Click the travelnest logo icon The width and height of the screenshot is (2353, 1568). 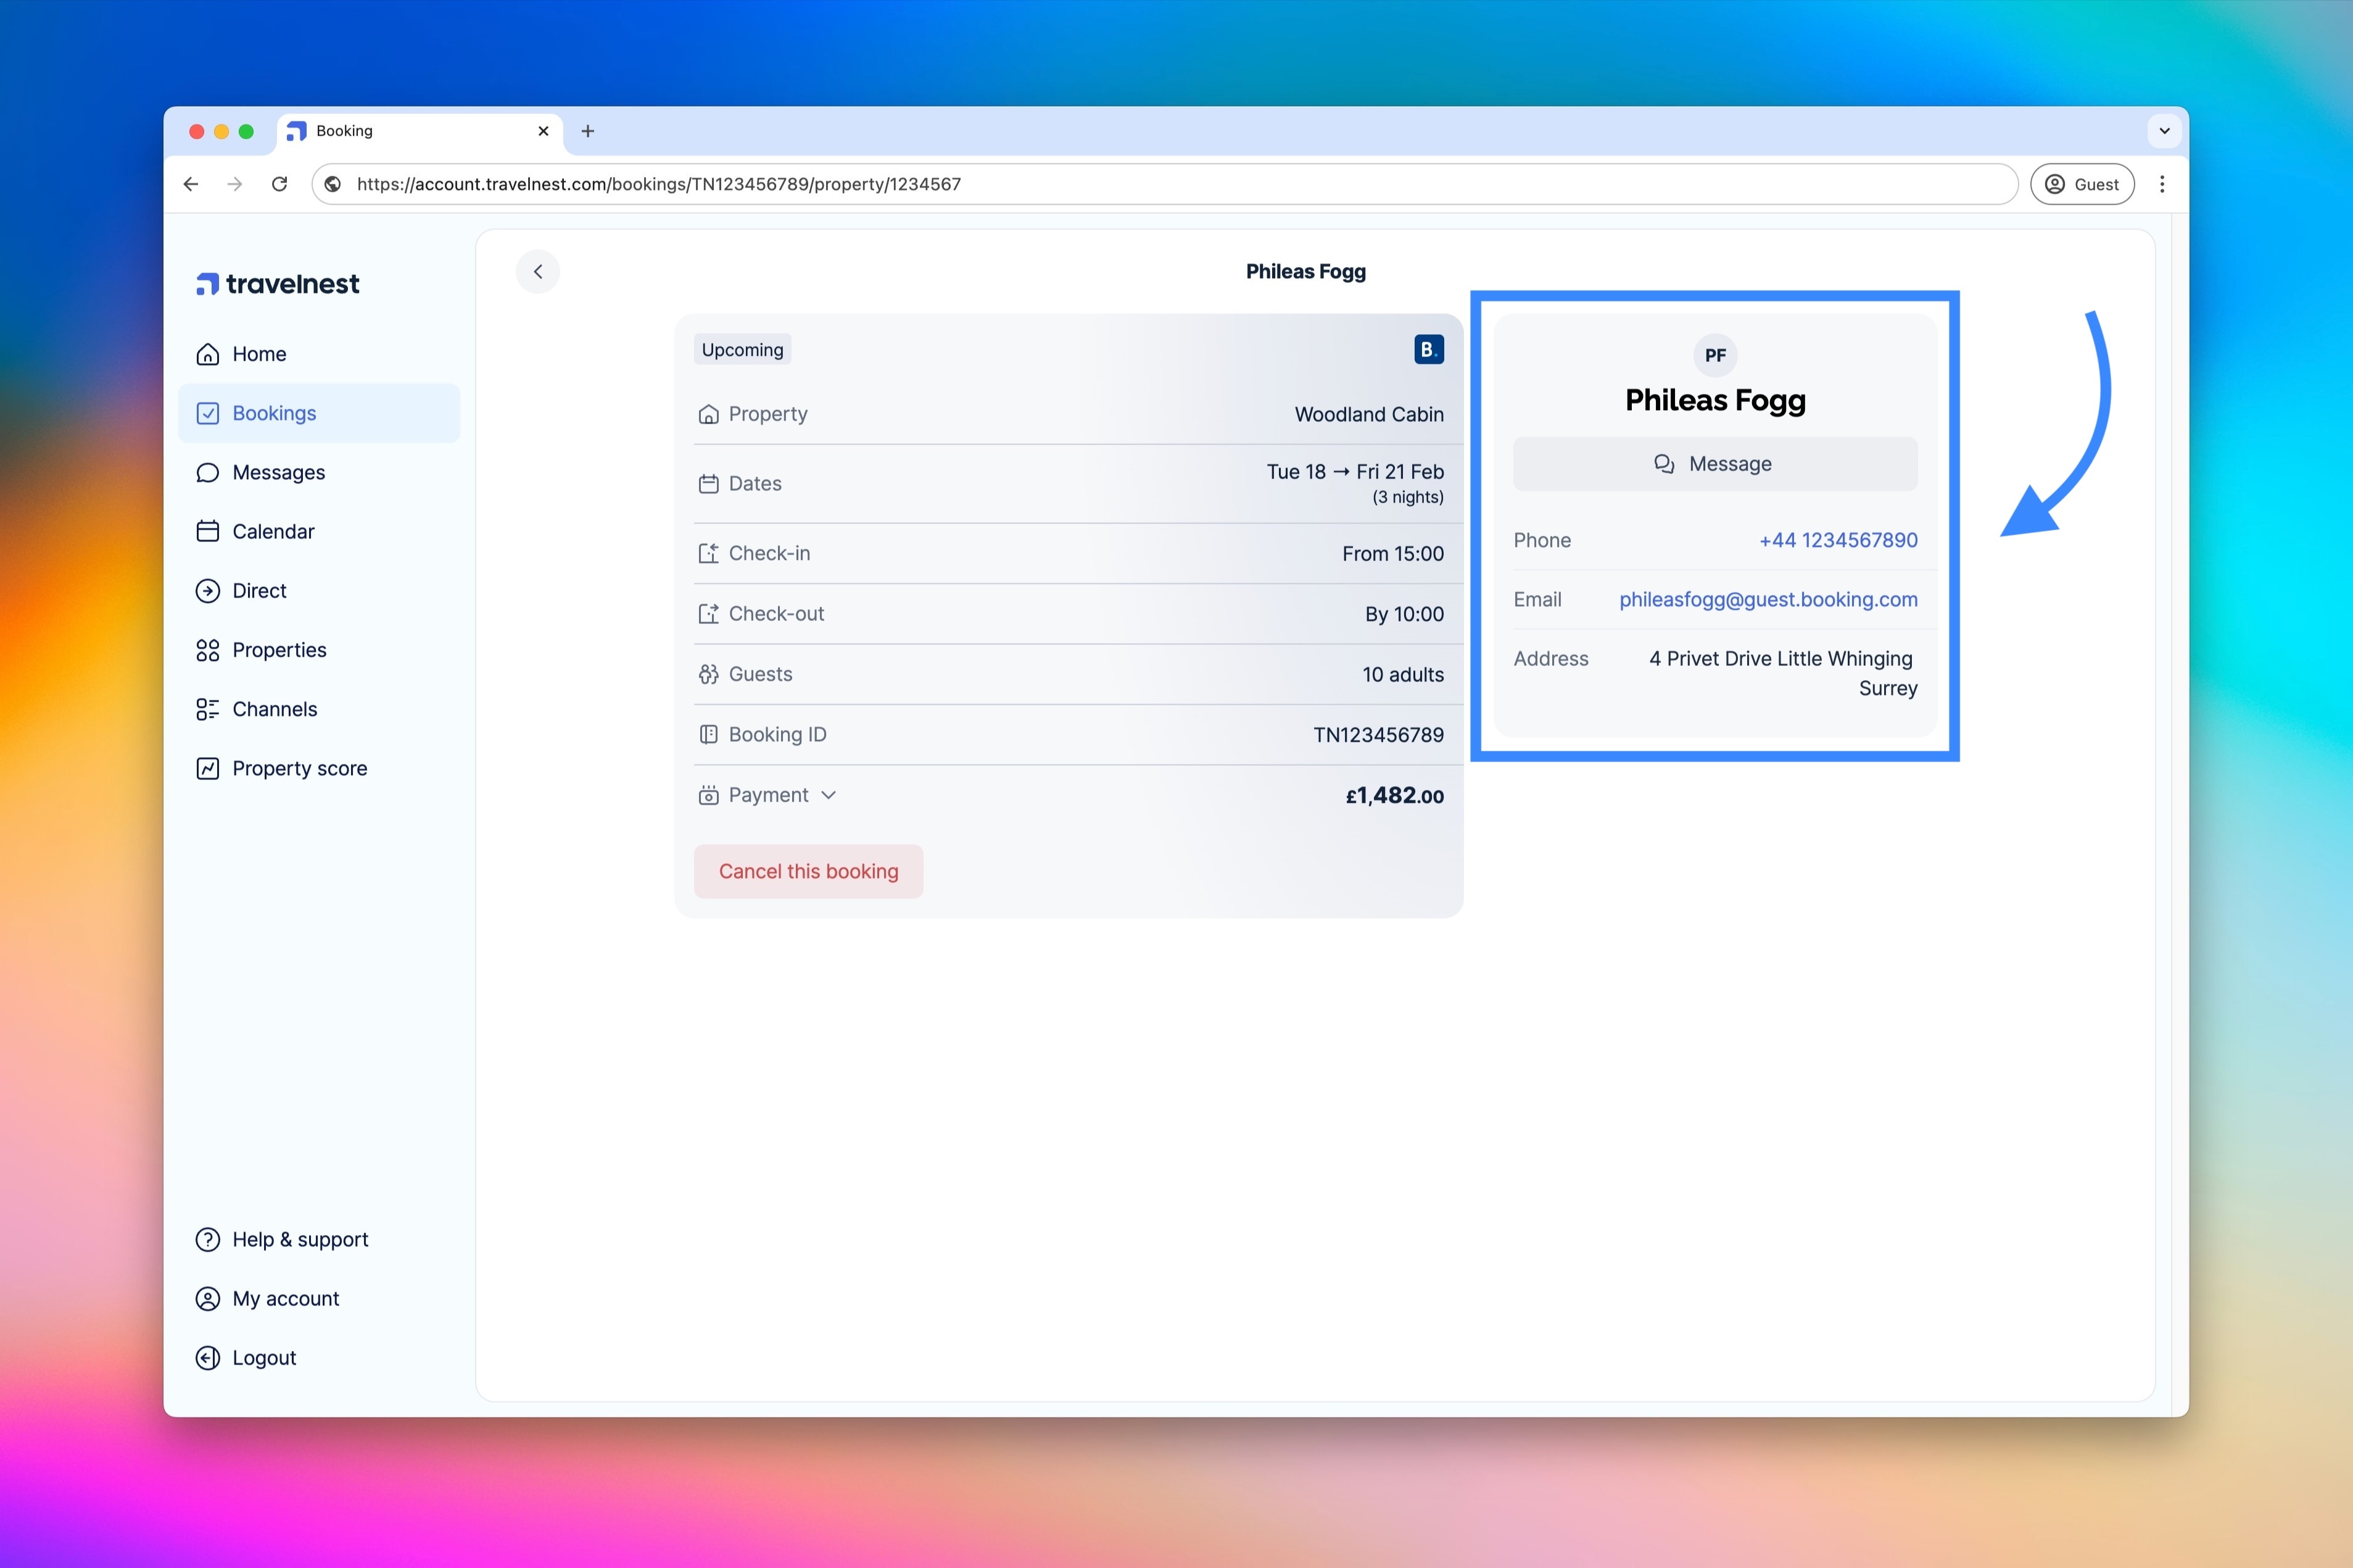point(207,284)
